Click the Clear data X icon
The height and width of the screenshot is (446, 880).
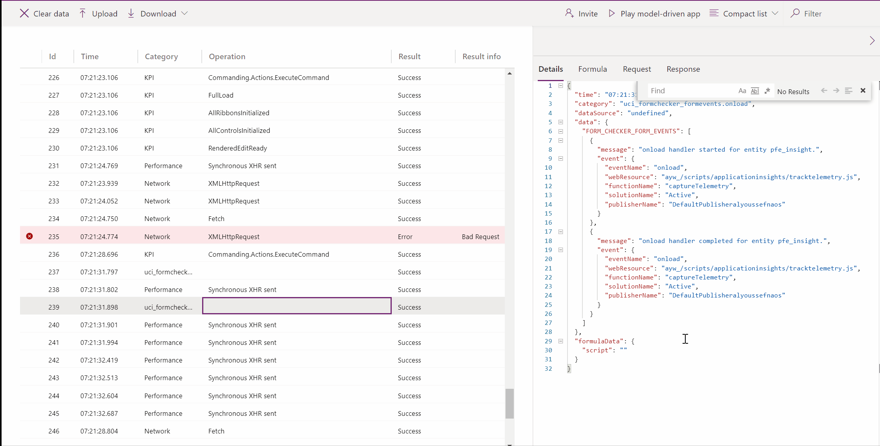click(x=24, y=13)
